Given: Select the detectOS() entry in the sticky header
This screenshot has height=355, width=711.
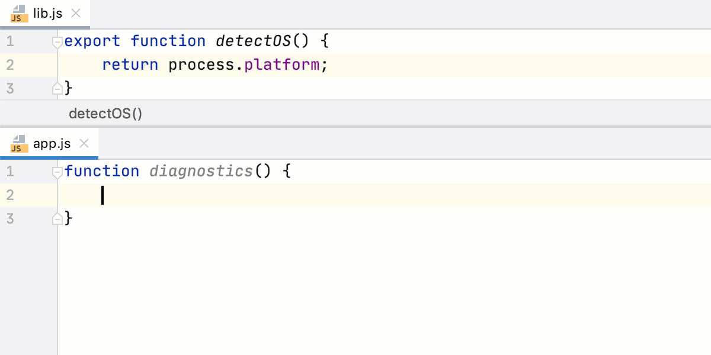Looking at the screenshot, I should tap(105, 113).
